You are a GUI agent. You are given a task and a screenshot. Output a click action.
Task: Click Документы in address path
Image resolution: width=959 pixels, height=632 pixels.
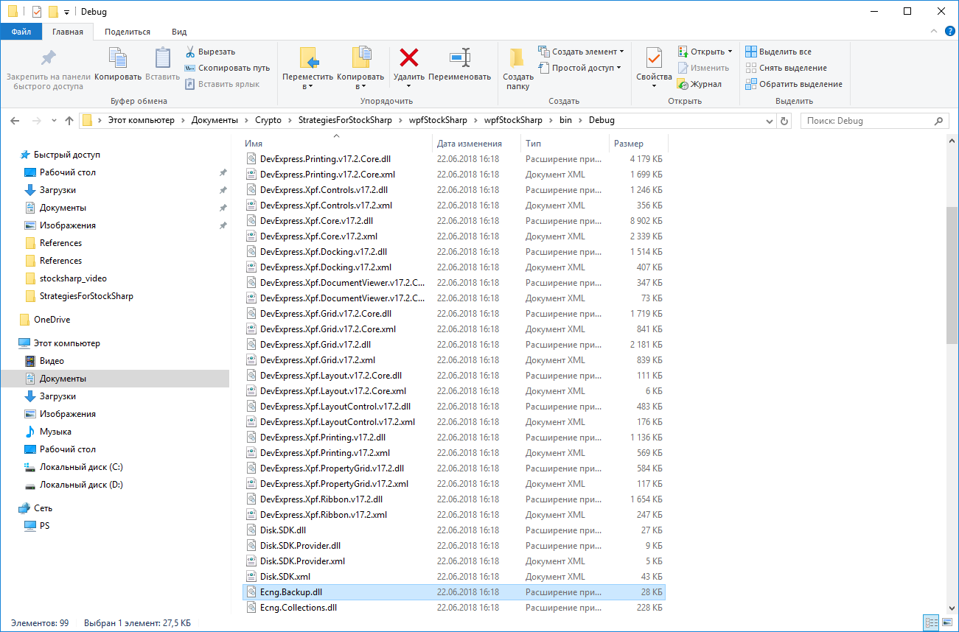pos(215,120)
